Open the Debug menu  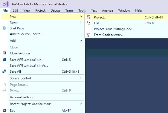pyautogui.click(x=55, y=10)
